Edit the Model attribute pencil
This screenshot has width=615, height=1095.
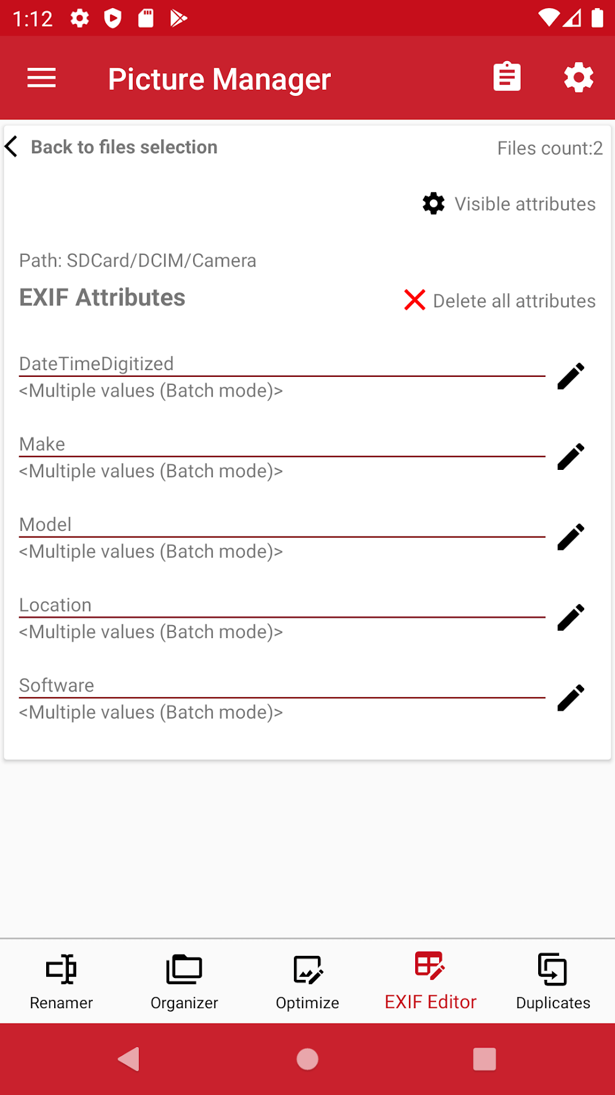pos(571,537)
